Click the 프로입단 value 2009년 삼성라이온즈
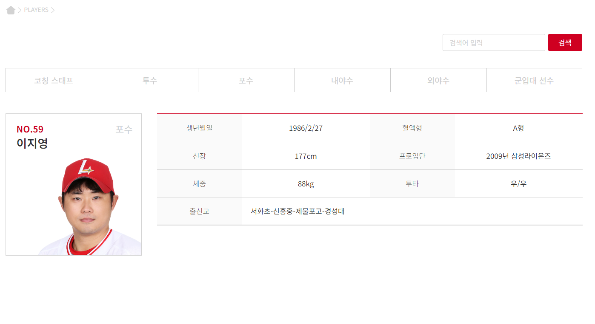Screen dimensions: 595x324 tap(518, 156)
